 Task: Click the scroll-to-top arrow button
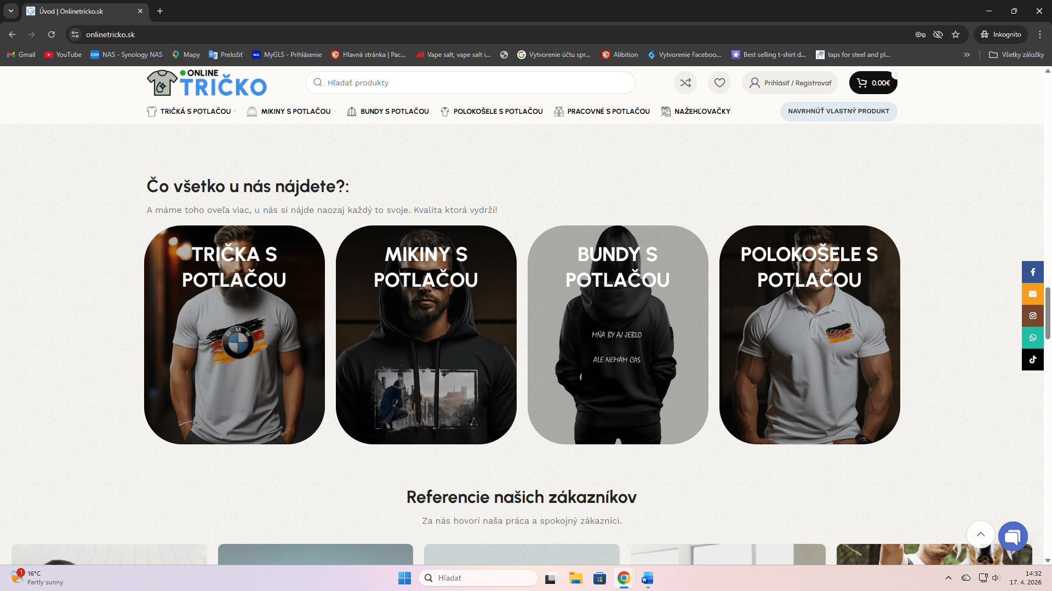[980, 534]
